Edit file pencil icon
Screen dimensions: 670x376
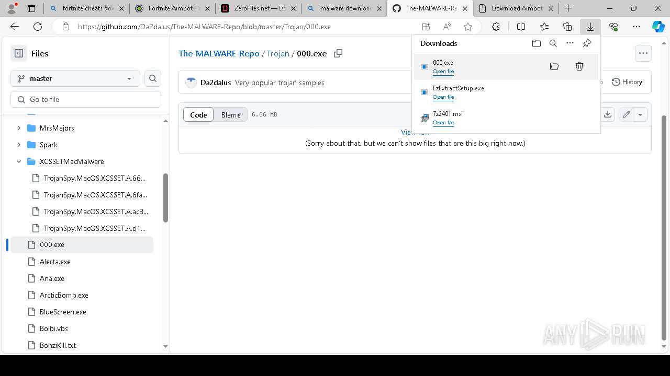tap(626, 114)
